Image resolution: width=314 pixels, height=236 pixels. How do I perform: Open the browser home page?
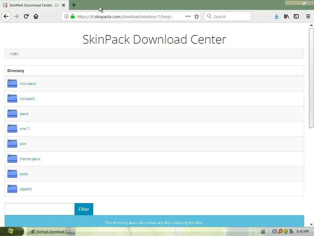pos(36,16)
